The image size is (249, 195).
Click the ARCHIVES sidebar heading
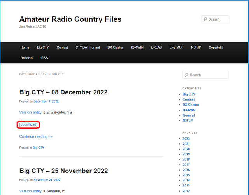point(190,132)
